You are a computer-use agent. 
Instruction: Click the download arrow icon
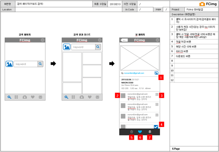(x=150, y=132)
